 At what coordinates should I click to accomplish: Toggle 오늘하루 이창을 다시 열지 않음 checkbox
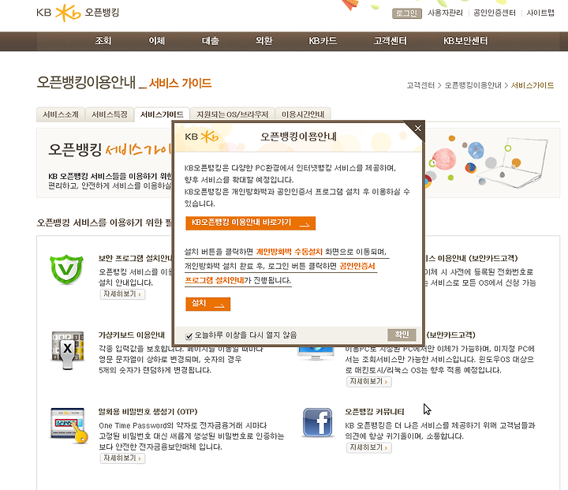tap(189, 336)
